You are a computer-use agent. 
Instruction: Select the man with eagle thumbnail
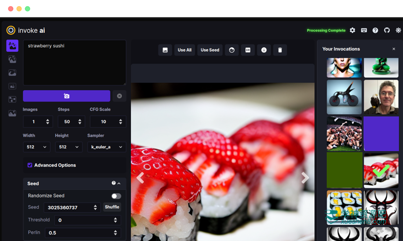[381, 97]
